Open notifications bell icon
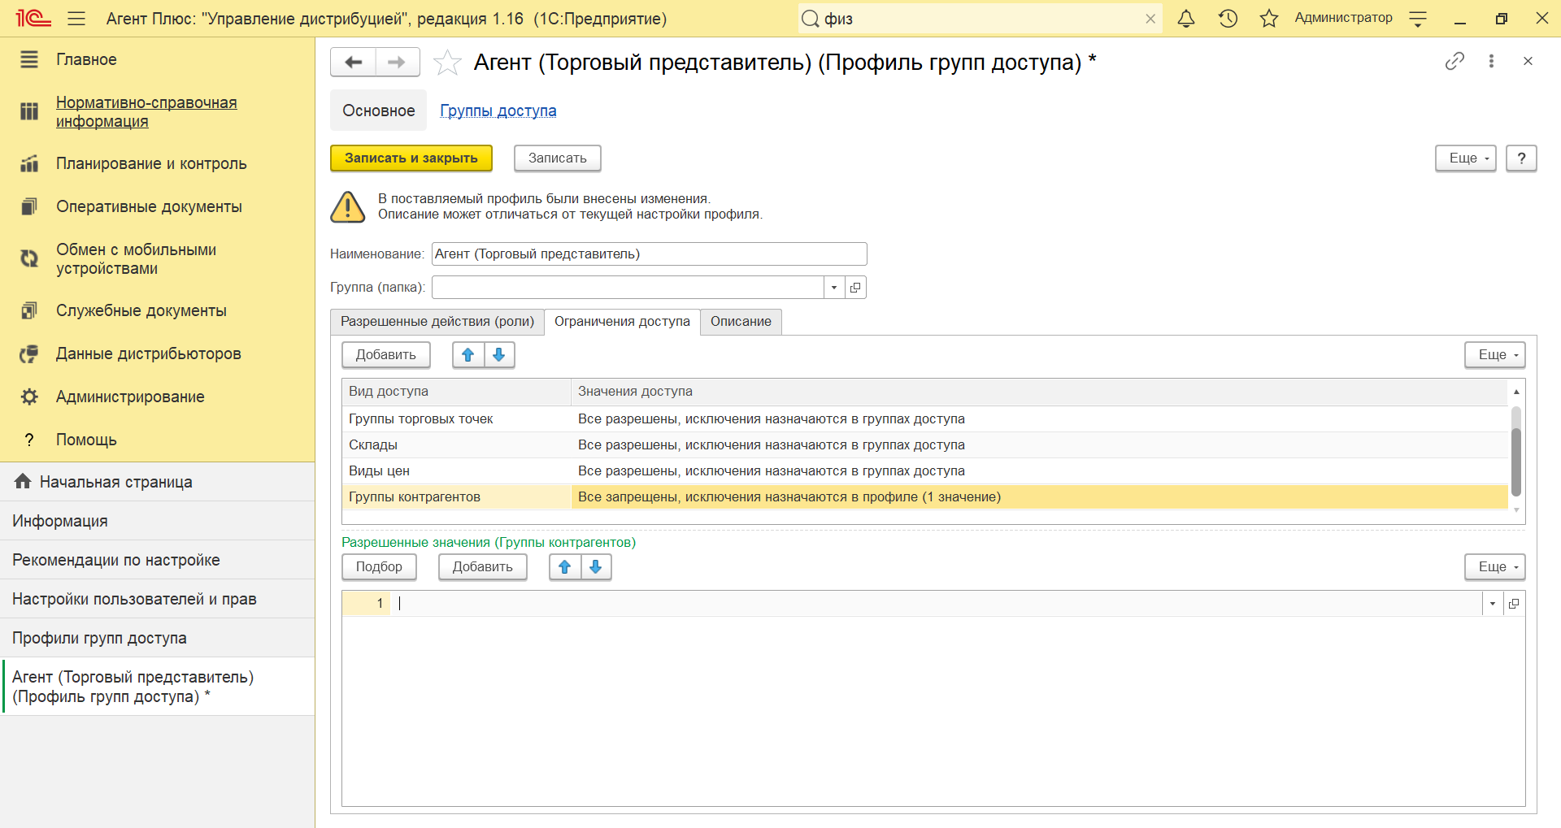The height and width of the screenshot is (828, 1561). (1186, 19)
